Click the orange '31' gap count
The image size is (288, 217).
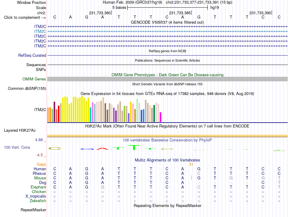pyautogui.click(x=191, y=164)
